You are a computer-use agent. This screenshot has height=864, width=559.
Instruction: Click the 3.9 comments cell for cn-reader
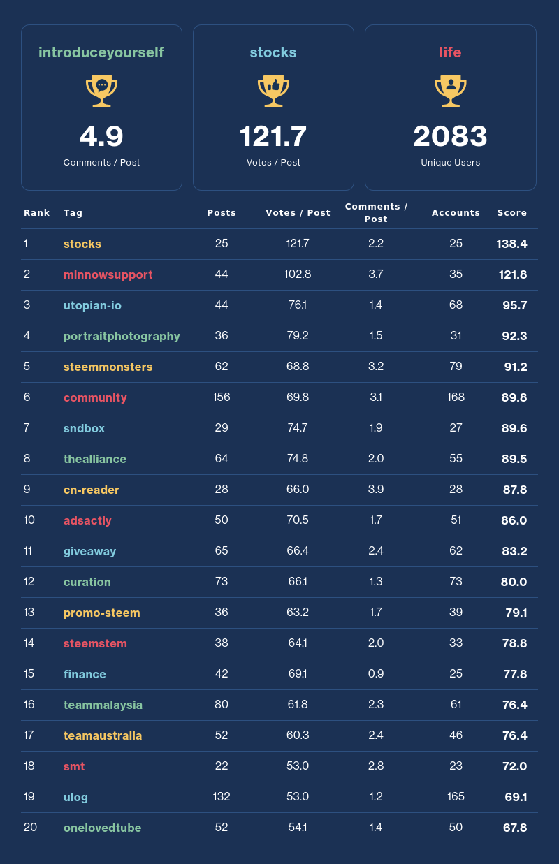pos(376,489)
